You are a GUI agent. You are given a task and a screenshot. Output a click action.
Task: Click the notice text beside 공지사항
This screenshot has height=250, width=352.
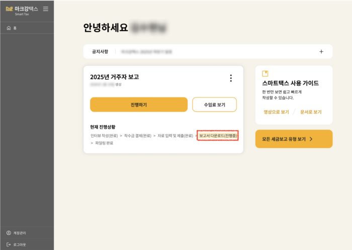(146, 51)
